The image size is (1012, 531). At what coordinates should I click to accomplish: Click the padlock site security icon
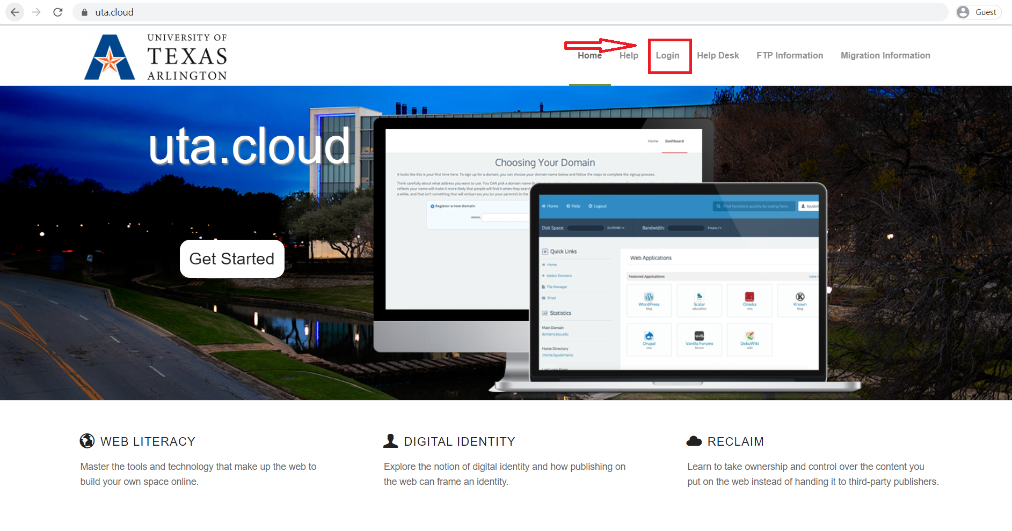(x=84, y=12)
